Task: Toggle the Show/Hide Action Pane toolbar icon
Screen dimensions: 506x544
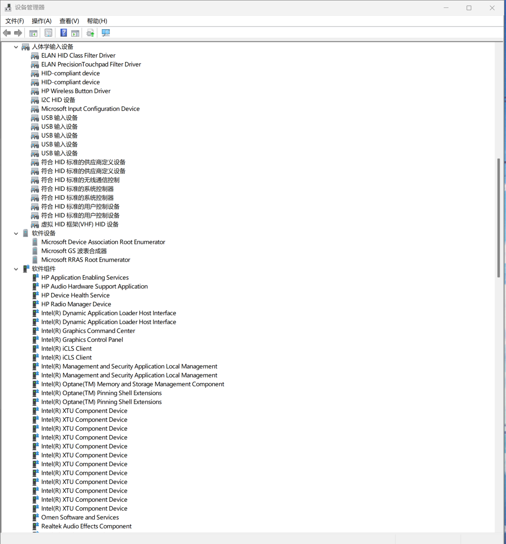Action: pyautogui.click(x=75, y=33)
